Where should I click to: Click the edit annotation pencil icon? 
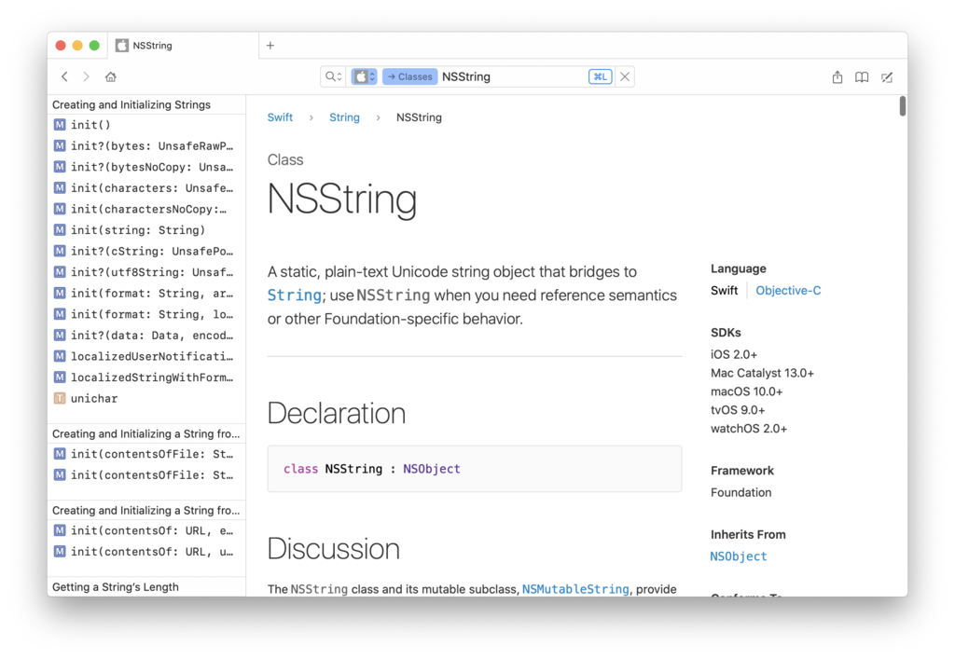(x=887, y=77)
